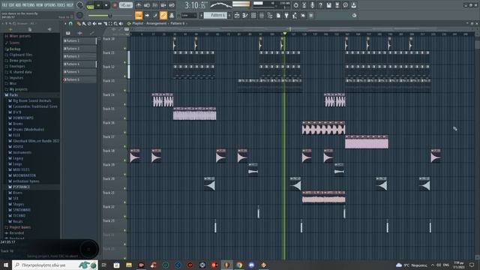Click the tempo tapper icon

[x=295, y=15]
